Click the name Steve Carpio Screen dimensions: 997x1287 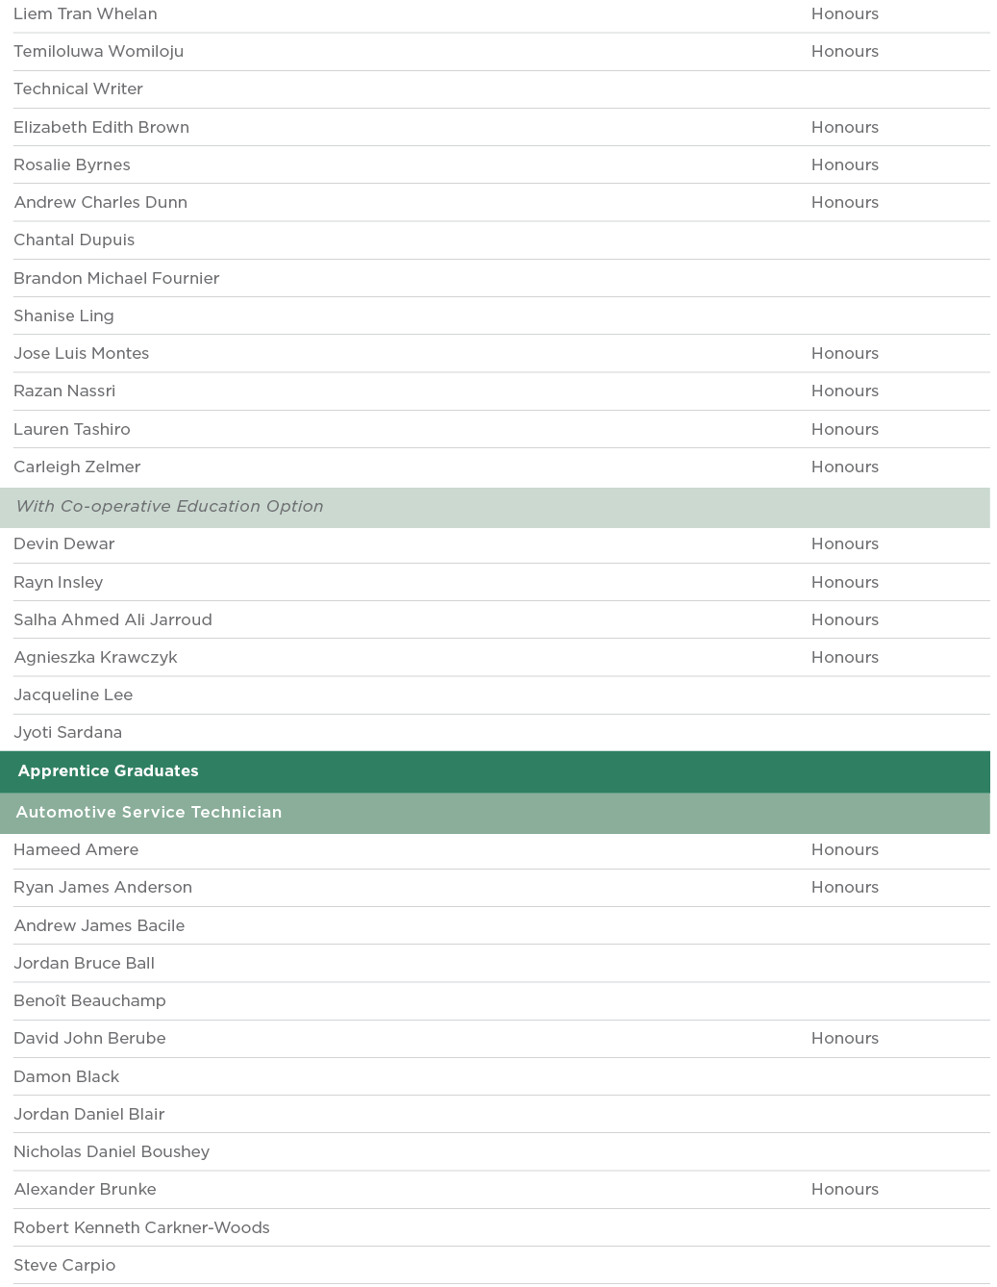pos(64,1266)
